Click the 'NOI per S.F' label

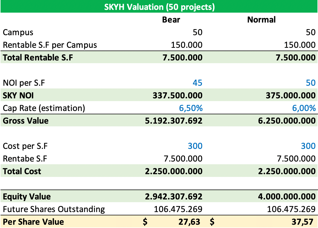24,83
